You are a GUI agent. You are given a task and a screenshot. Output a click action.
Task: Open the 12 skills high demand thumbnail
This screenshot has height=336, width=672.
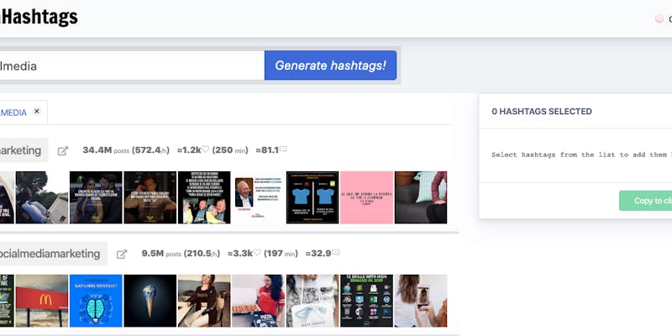(x=366, y=301)
